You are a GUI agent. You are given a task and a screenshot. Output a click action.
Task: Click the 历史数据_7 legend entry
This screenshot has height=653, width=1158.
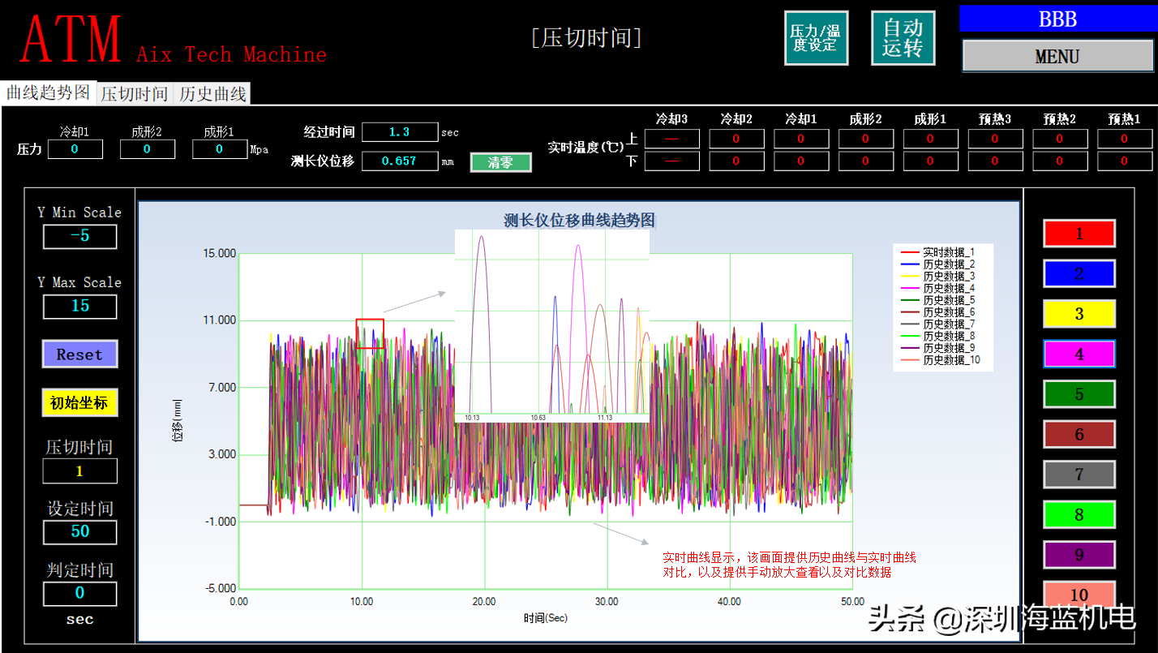pyautogui.click(x=938, y=324)
